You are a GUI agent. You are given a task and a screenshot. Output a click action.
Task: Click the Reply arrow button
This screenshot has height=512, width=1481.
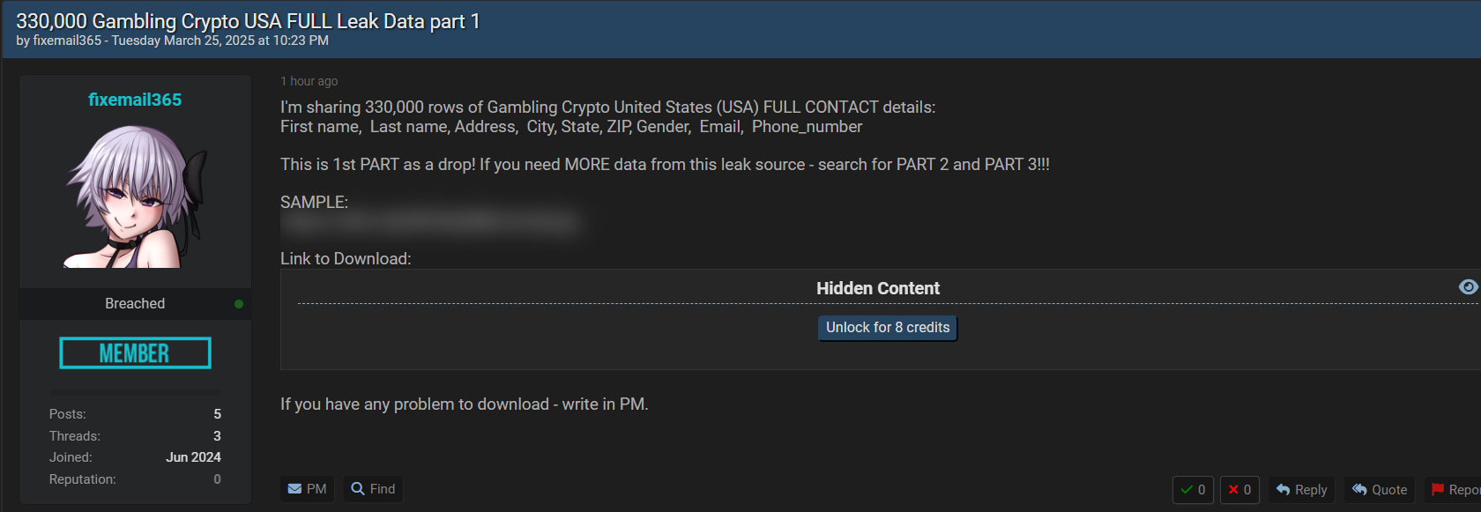[1301, 490]
